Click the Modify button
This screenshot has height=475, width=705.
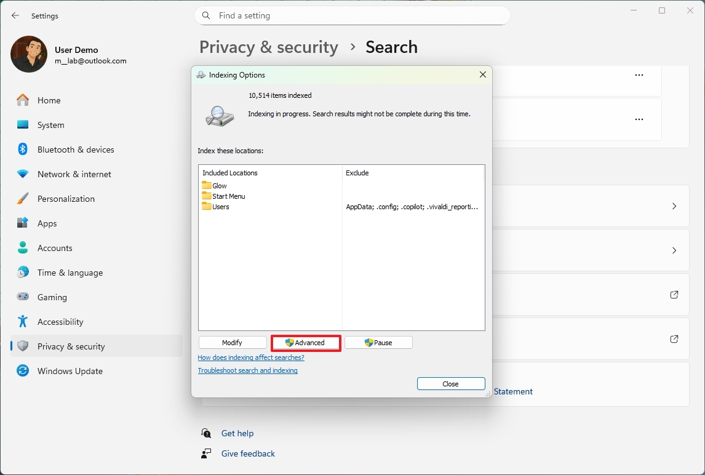tap(233, 343)
